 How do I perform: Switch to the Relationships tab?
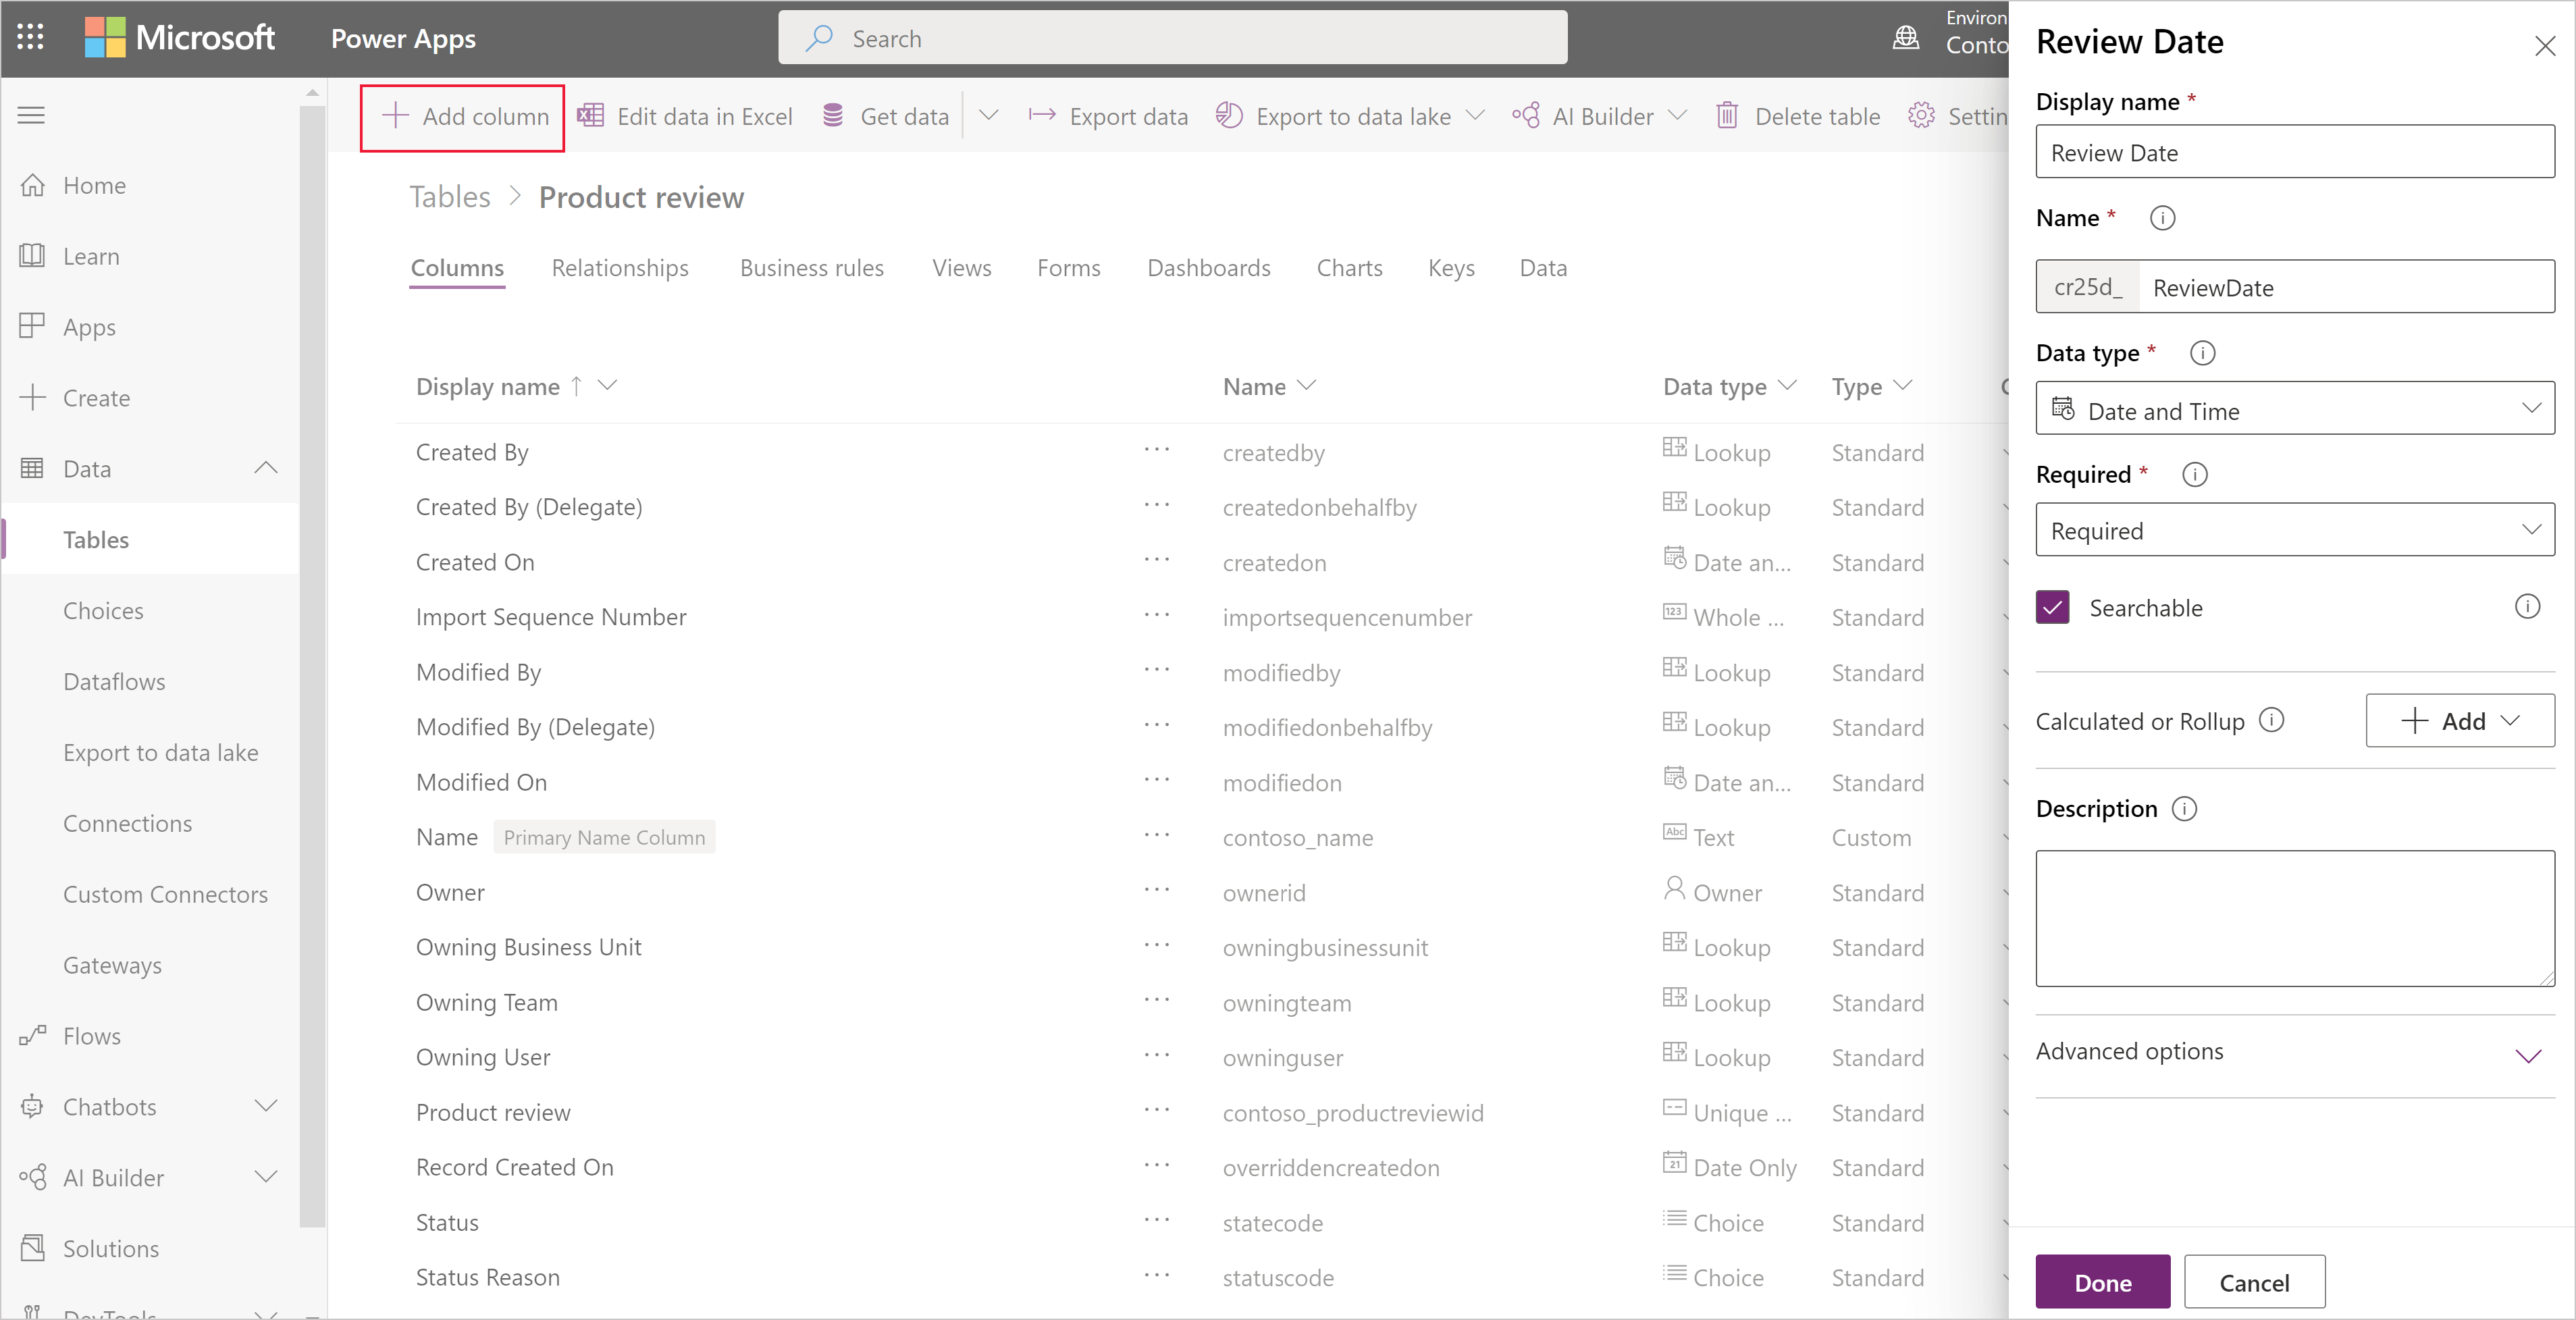click(621, 267)
